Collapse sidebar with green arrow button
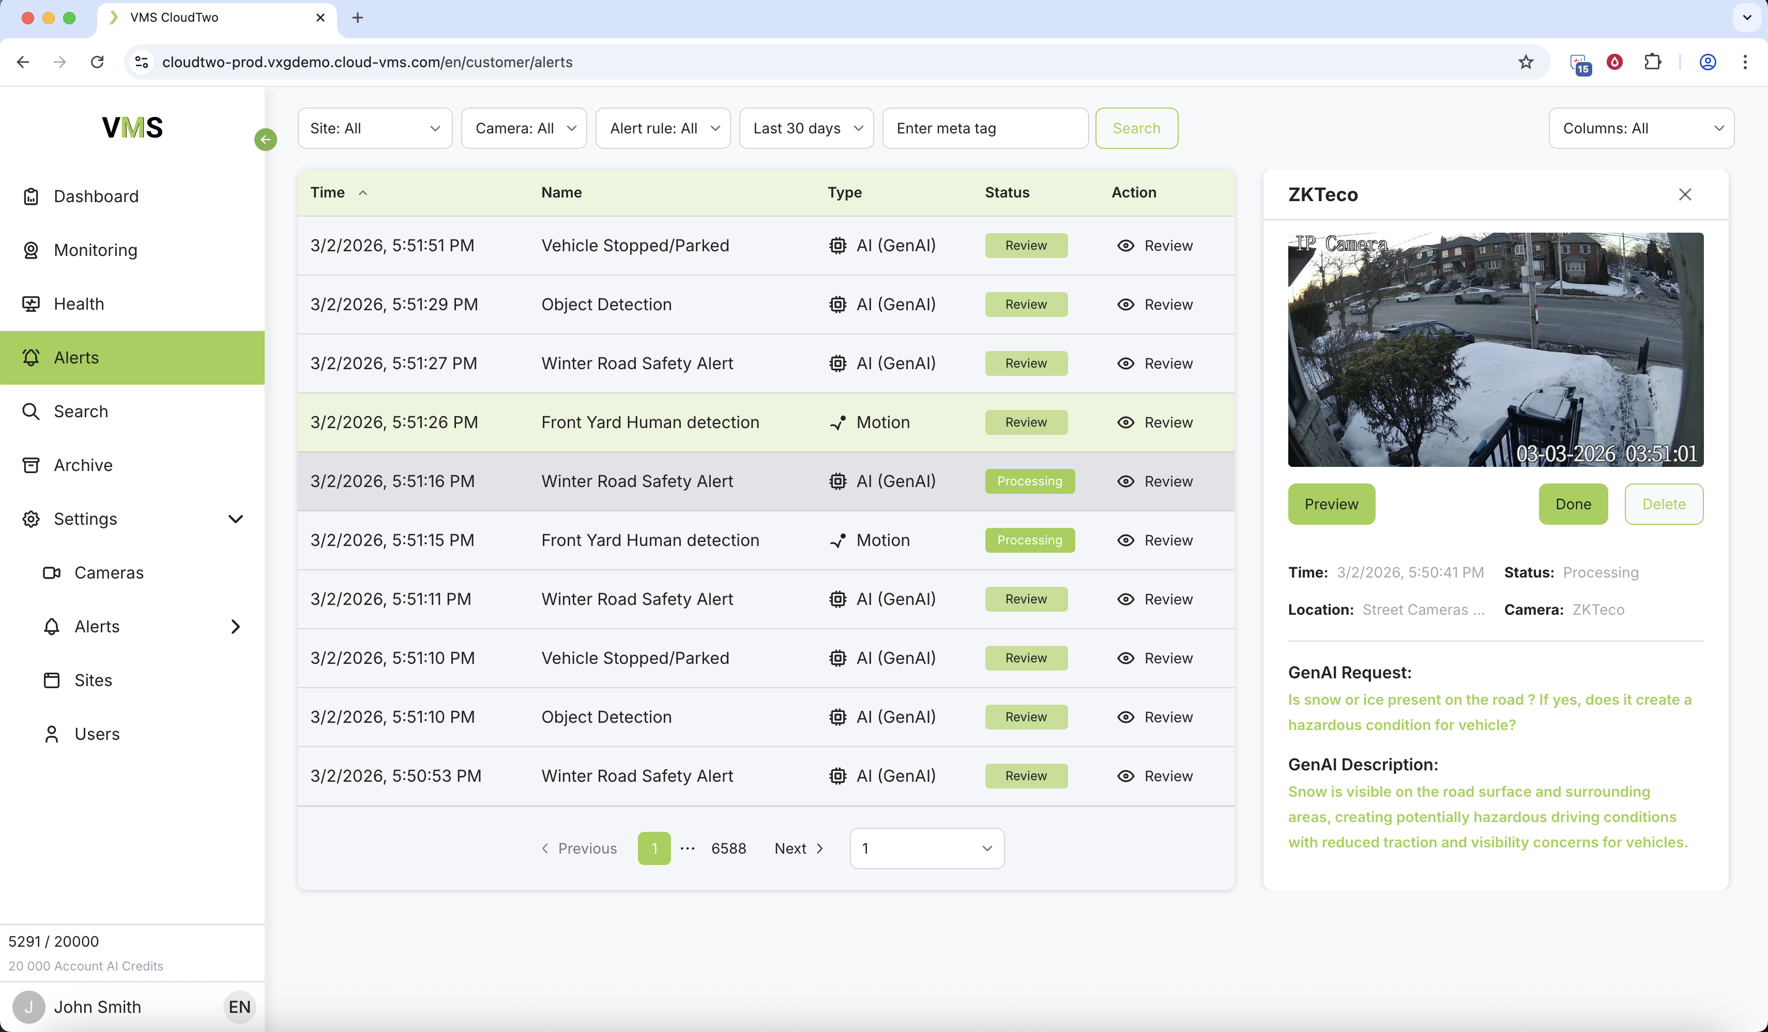The image size is (1768, 1032). click(x=265, y=139)
